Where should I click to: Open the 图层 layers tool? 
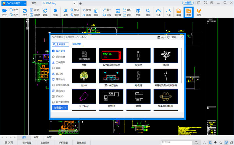[138, 12]
